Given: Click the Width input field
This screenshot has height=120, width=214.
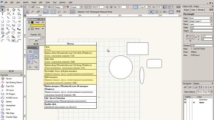Looking at the screenshot, I should pyautogui.click(x=202, y=28).
